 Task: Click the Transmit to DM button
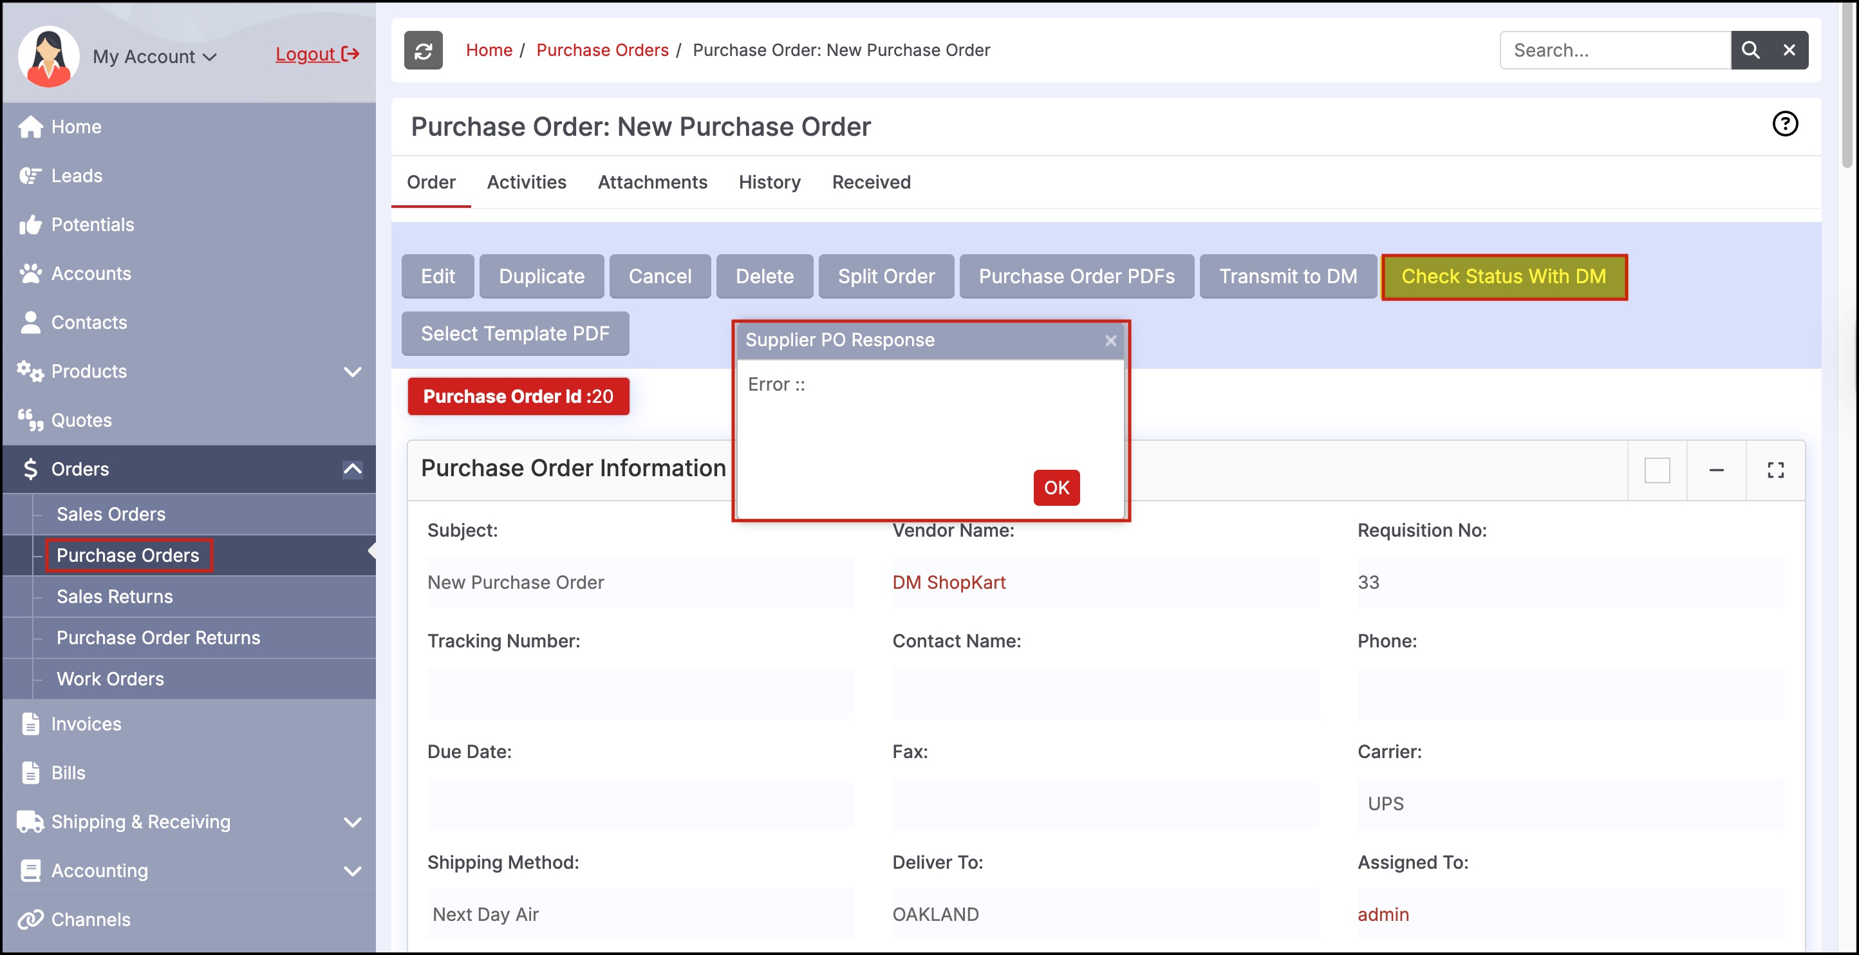[1287, 276]
